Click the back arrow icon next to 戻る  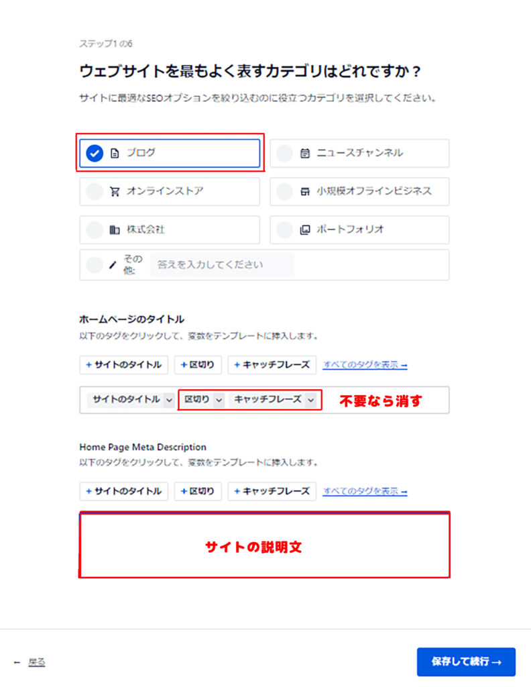pos(17,662)
